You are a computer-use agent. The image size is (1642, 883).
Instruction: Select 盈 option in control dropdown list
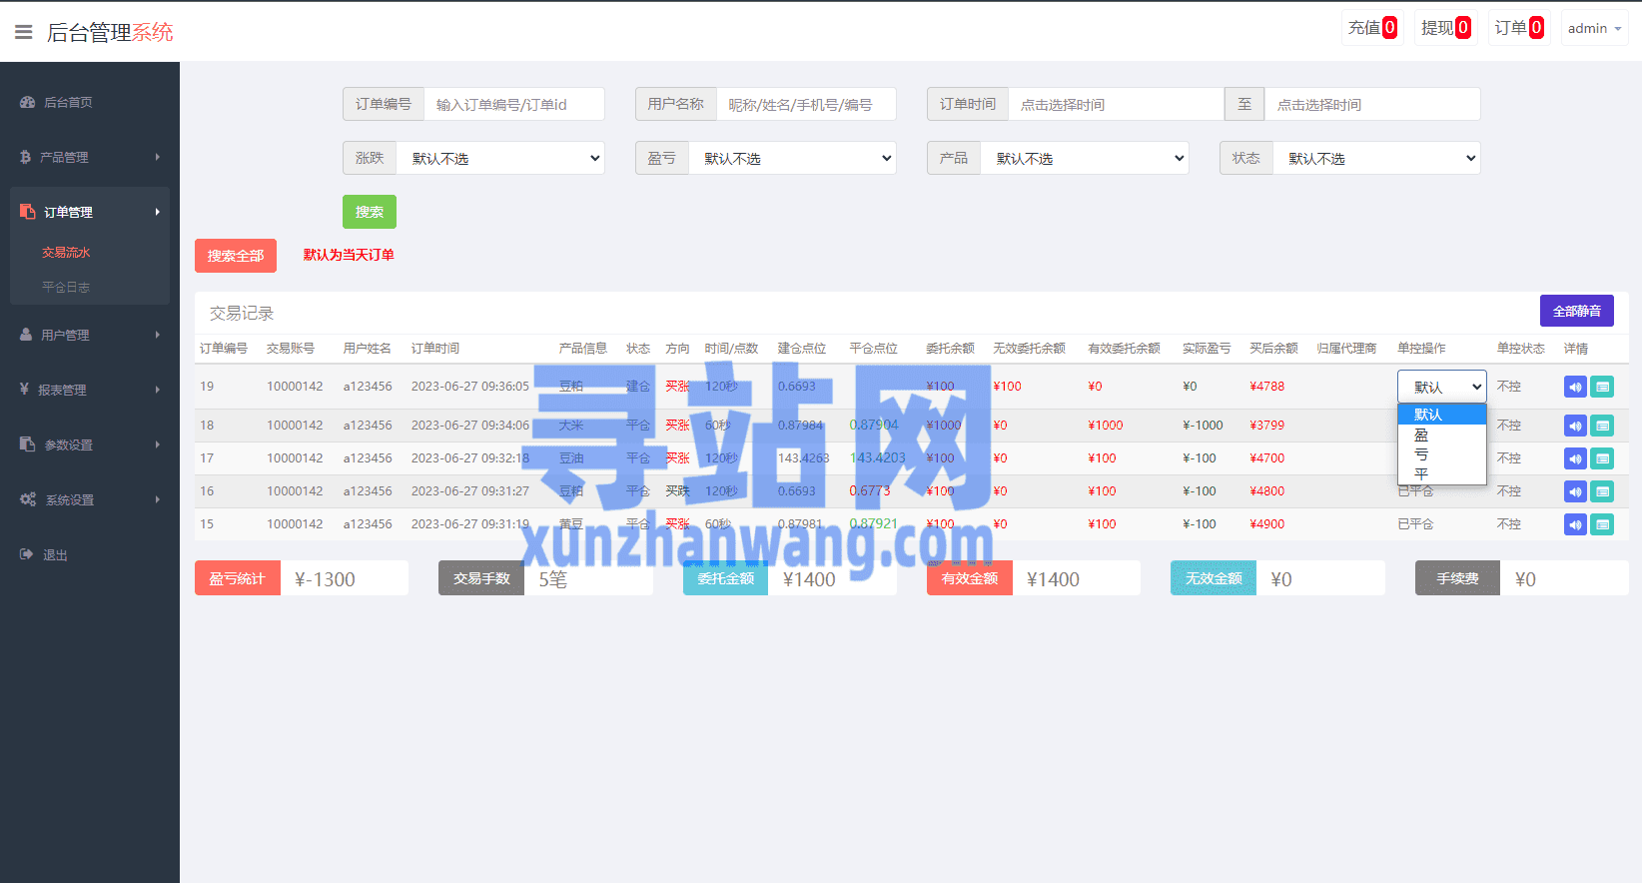click(1421, 436)
